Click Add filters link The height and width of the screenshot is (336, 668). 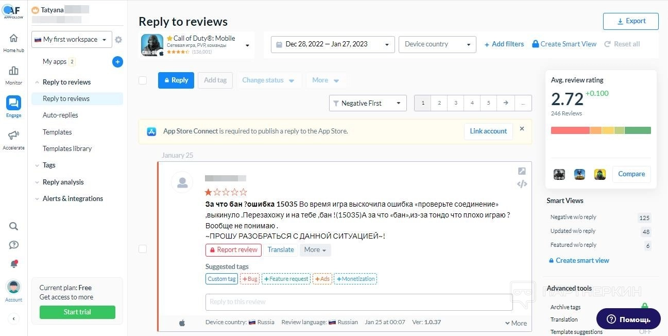point(504,44)
